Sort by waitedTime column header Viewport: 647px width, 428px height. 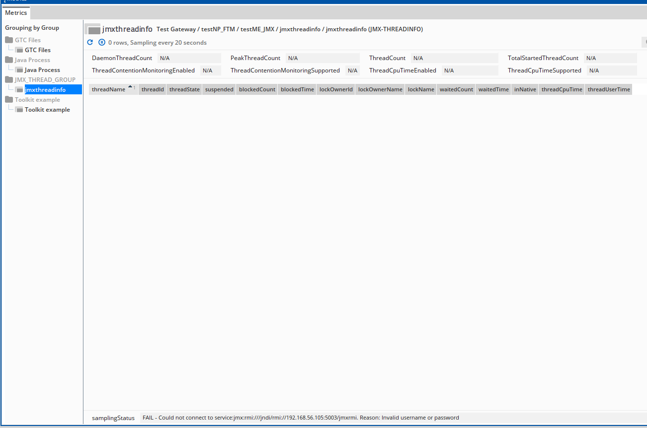tap(493, 89)
